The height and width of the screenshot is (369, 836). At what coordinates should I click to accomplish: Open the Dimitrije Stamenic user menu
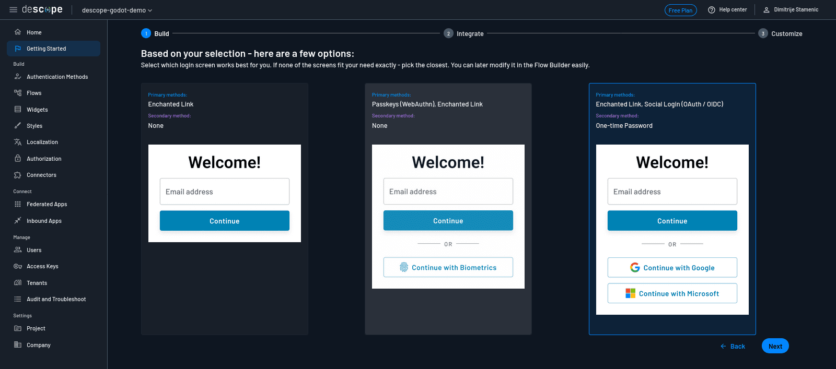tap(791, 10)
